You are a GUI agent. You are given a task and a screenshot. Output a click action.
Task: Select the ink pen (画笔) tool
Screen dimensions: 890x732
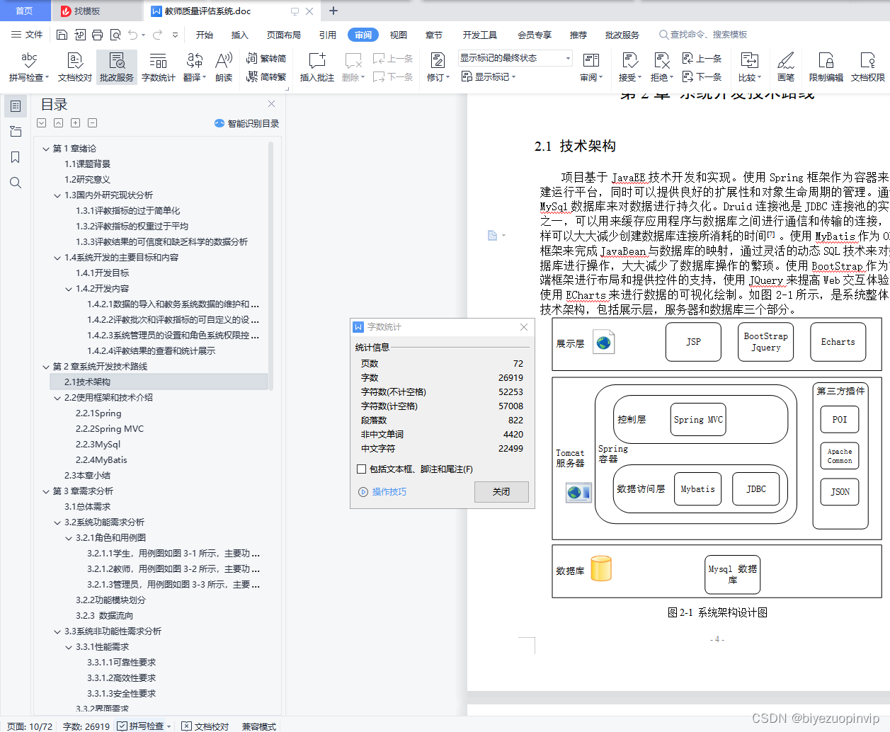(x=786, y=67)
